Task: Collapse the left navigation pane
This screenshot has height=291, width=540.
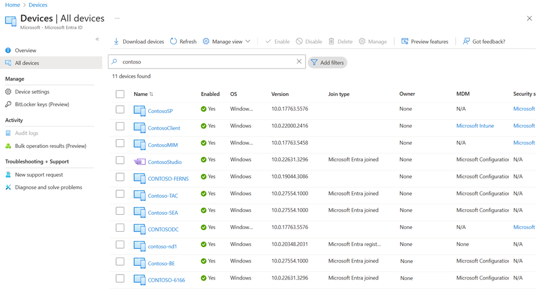Action: pos(97,39)
